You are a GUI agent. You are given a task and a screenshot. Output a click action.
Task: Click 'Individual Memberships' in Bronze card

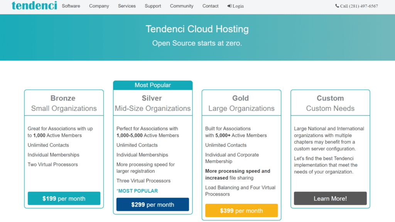tap(53, 155)
